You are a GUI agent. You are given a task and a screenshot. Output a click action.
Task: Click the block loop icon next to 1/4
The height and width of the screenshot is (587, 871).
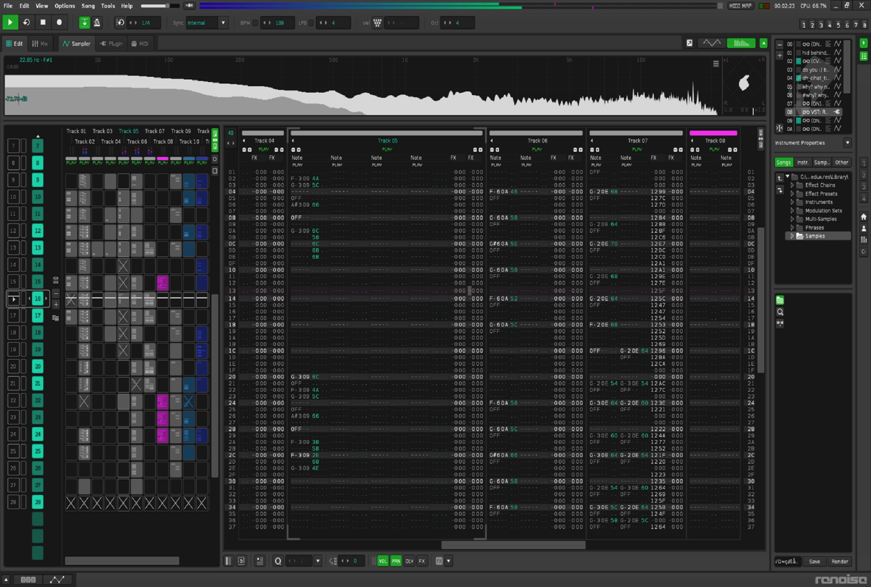coord(120,23)
